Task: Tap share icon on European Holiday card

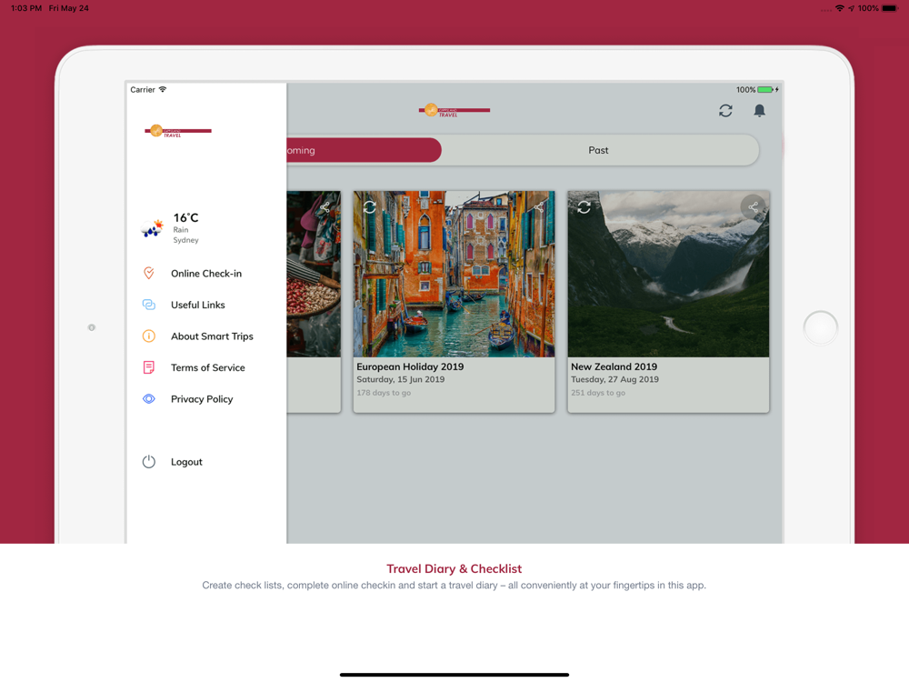Action: pyautogui.click(x=538, y=206)
